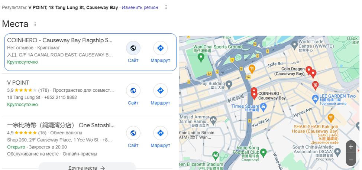Open One Satoshi website globe icon
Screen dimensions: 362x170
133,133
